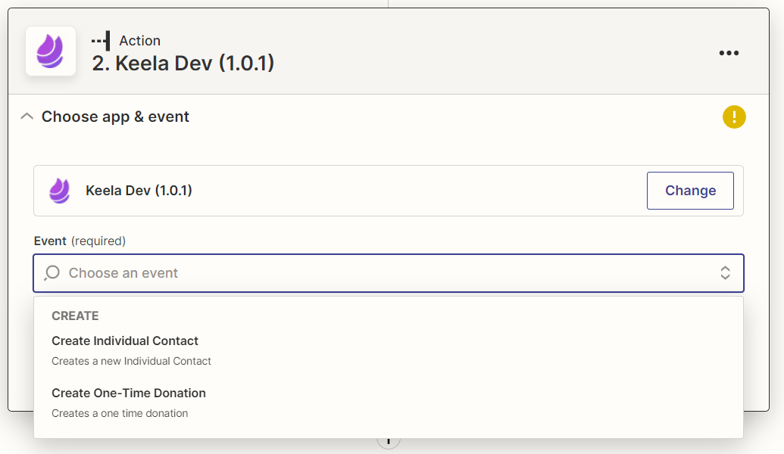Click the Action label text
The height and width of the screenshot is (454, 784).
(x=139, y=40)
